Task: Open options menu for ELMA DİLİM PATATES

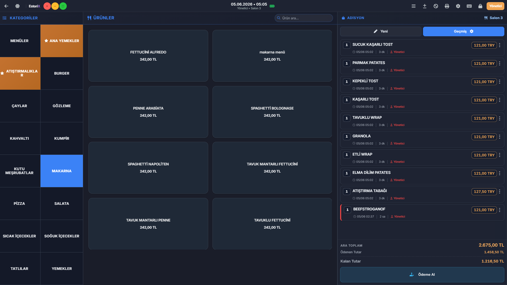Action: pyautogui.click(x=500, y=173)
